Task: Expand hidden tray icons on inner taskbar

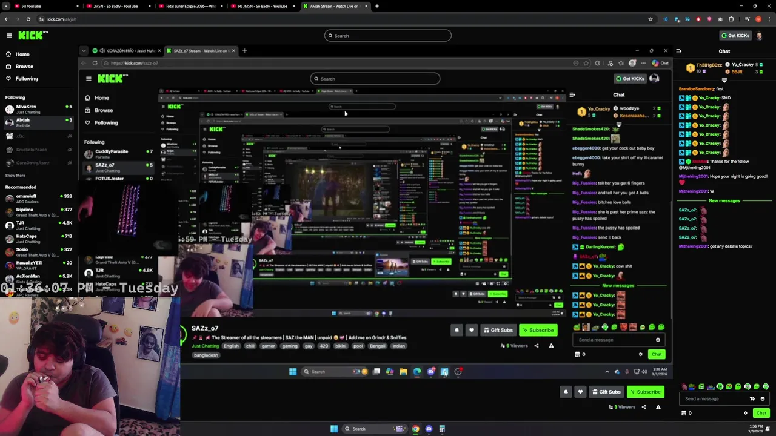Action: click(x=607, y=372)
